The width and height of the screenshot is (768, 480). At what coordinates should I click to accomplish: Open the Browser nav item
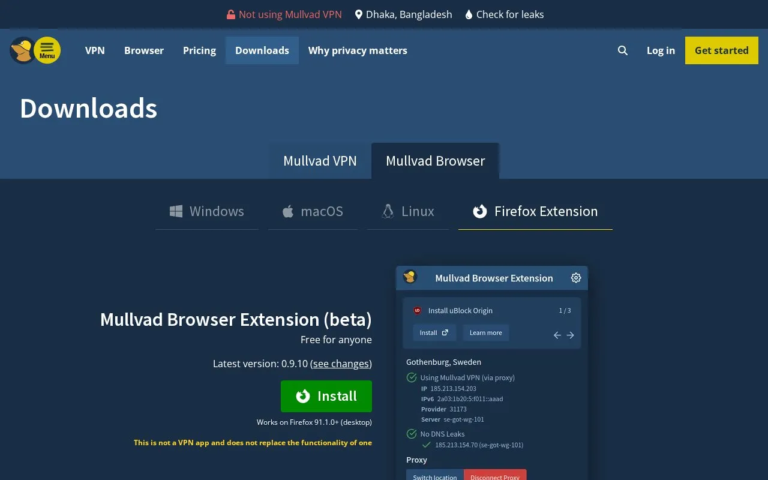[144, 50]
